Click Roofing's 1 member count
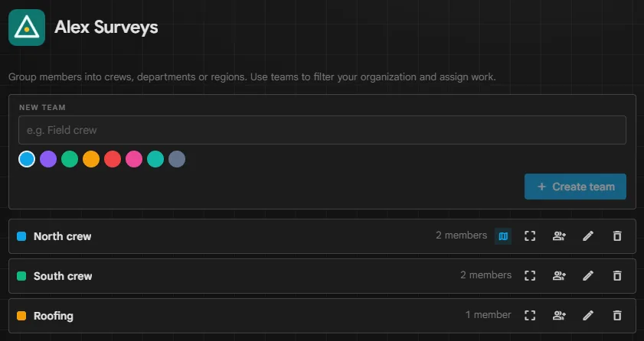The image size is (644, 341). click(489, 315)
